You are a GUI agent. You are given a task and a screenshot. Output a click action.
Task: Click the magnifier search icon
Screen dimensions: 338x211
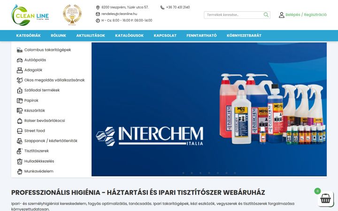tap(266, 15)
